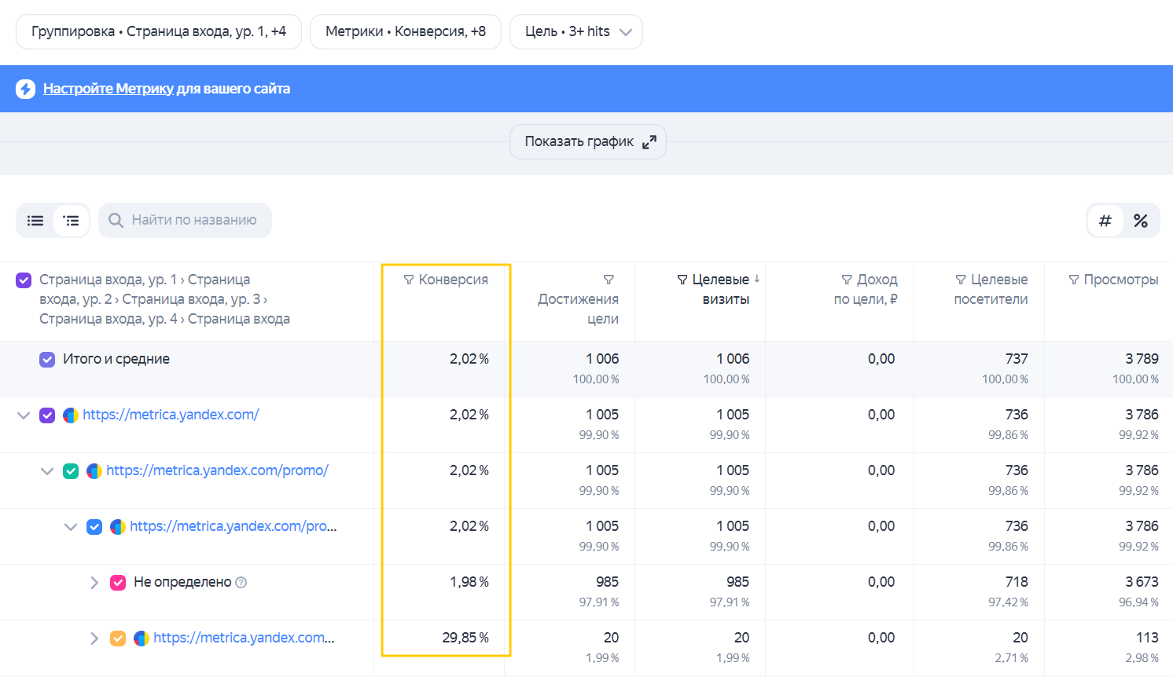Click the 1,98 % conversion value

coord(469,582)
